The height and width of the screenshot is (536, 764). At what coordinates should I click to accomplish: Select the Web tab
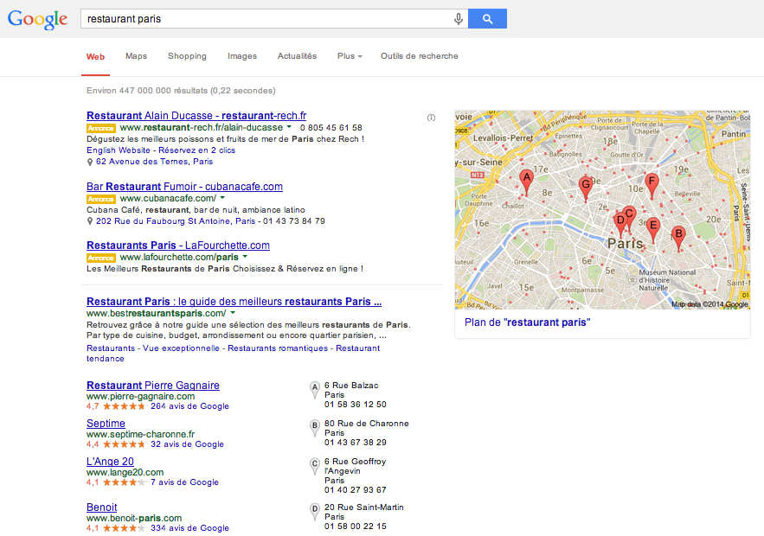coord(95,56)
